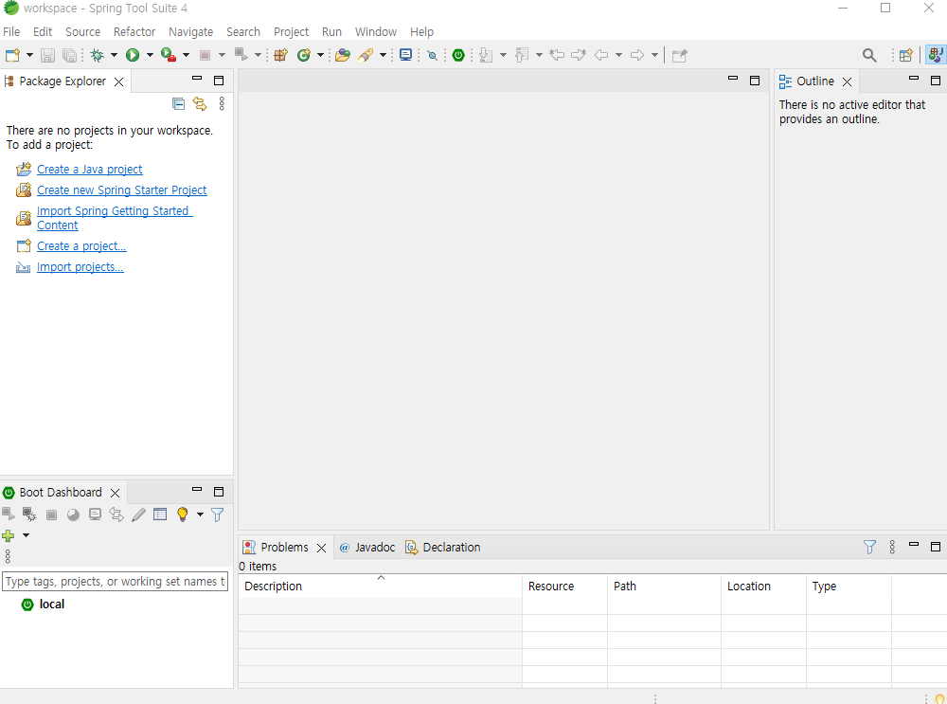Click the green plus icon in Boot Dashboard
Viewport: 947px width, 704px height.
[9, 535]
